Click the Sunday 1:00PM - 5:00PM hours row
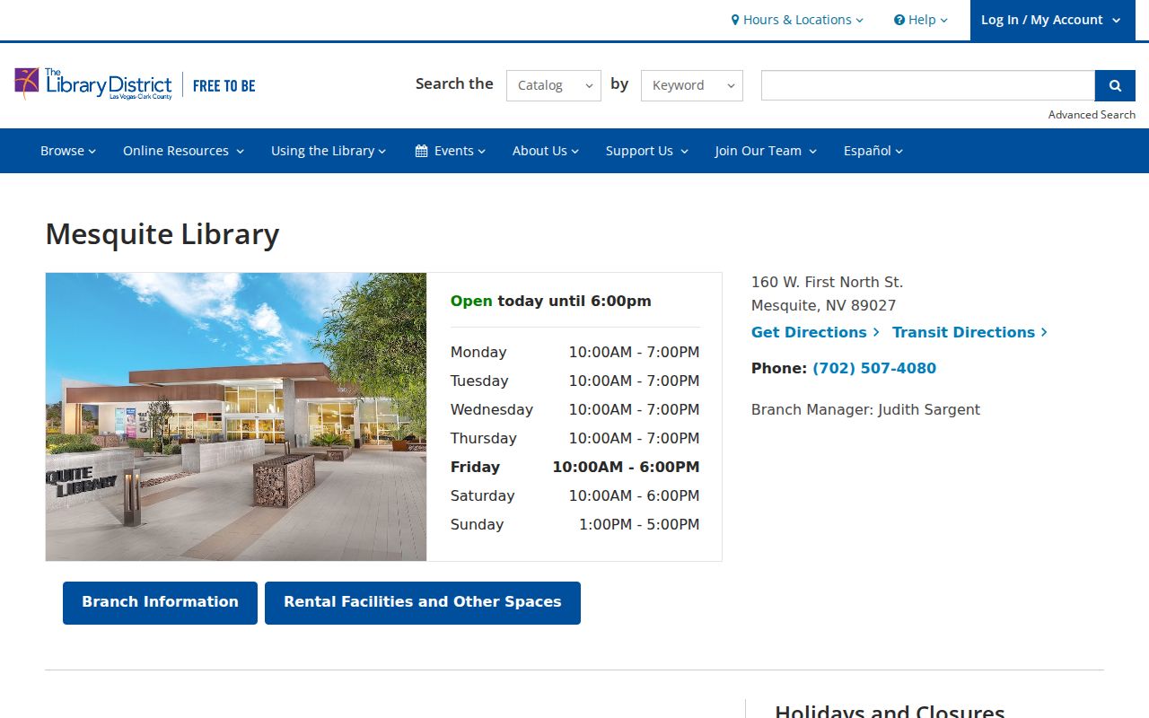This screenshot has height=718, width=1149. (x=574, y=524)
